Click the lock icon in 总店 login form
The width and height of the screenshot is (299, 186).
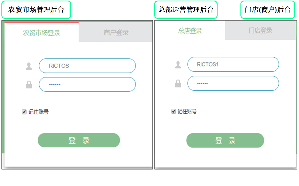(x=178, y=83)
